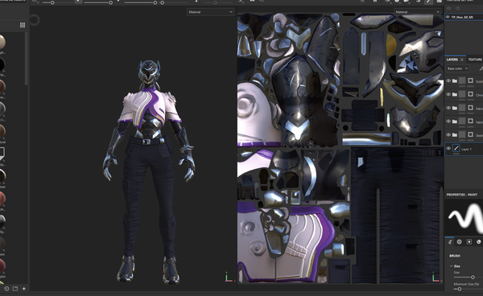Toggle visibility of the lower Fabric folder
This screenshot has height=296, width=483.
tap(448, 121)
